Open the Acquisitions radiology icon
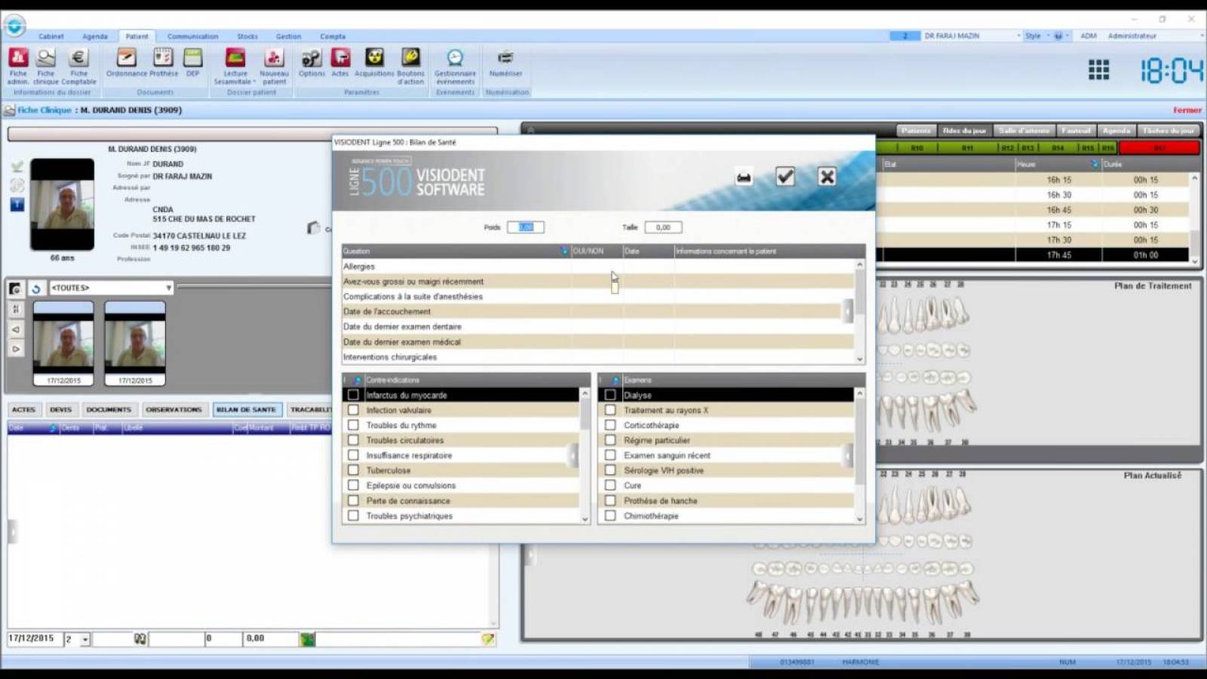This screenshot has height=679, width=1207. pyautogui.click(x=374, y=59)
